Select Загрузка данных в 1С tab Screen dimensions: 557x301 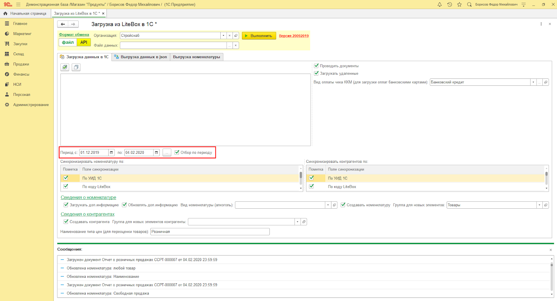(x=84, y=57)
